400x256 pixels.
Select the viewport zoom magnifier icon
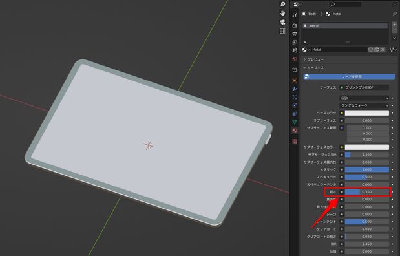282,5
